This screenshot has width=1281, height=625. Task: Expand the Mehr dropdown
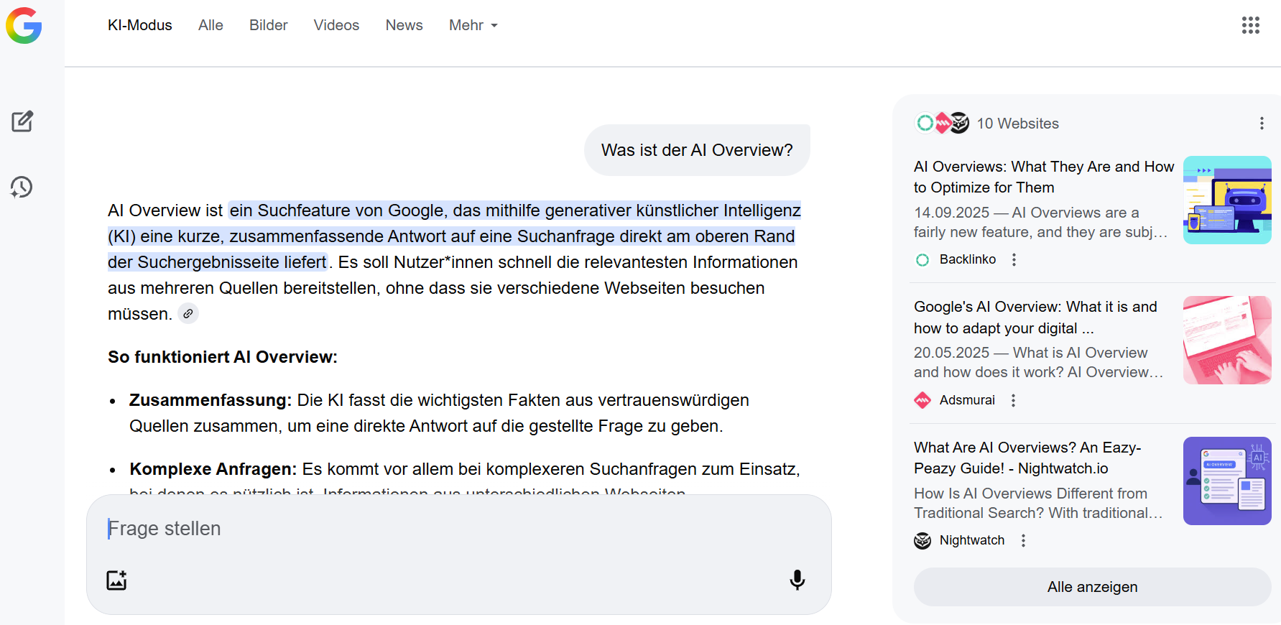pos(473,25)
